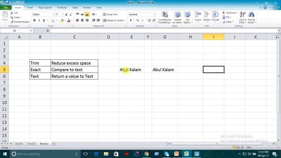The height and width of the screenshot is (158, 281).
Task: Toggle italic formatting
Action: [x=39, y=21]
